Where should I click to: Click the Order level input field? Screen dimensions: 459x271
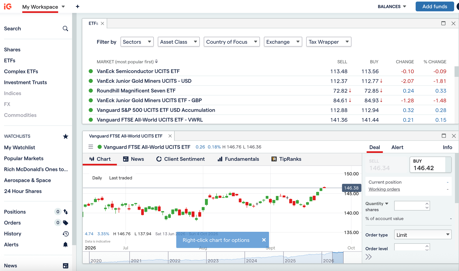click(412, 248)
